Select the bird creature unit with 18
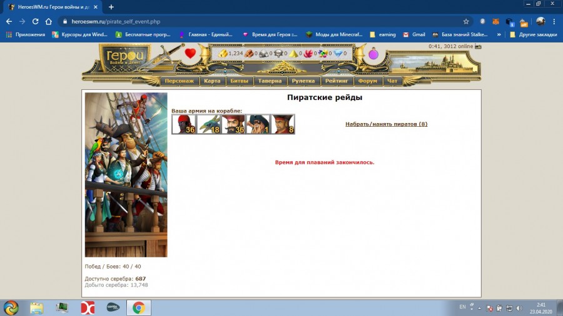 point(208,124)
